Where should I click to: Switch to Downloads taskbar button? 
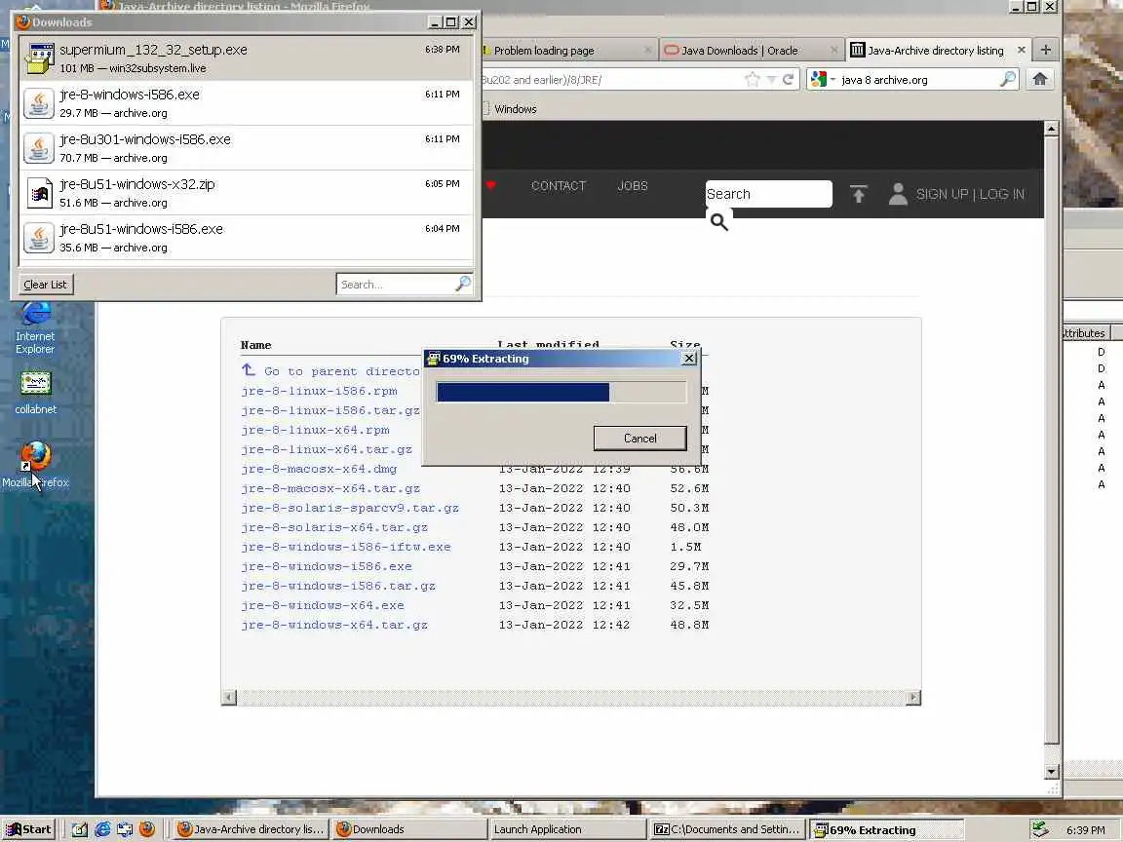click(409, 829)
